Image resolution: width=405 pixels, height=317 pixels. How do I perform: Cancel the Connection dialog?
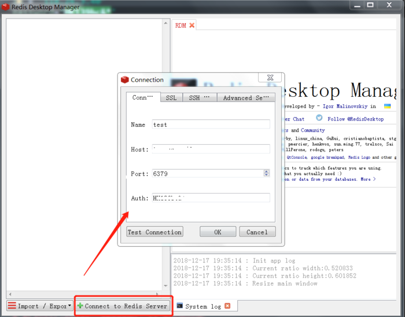[257, 232]
